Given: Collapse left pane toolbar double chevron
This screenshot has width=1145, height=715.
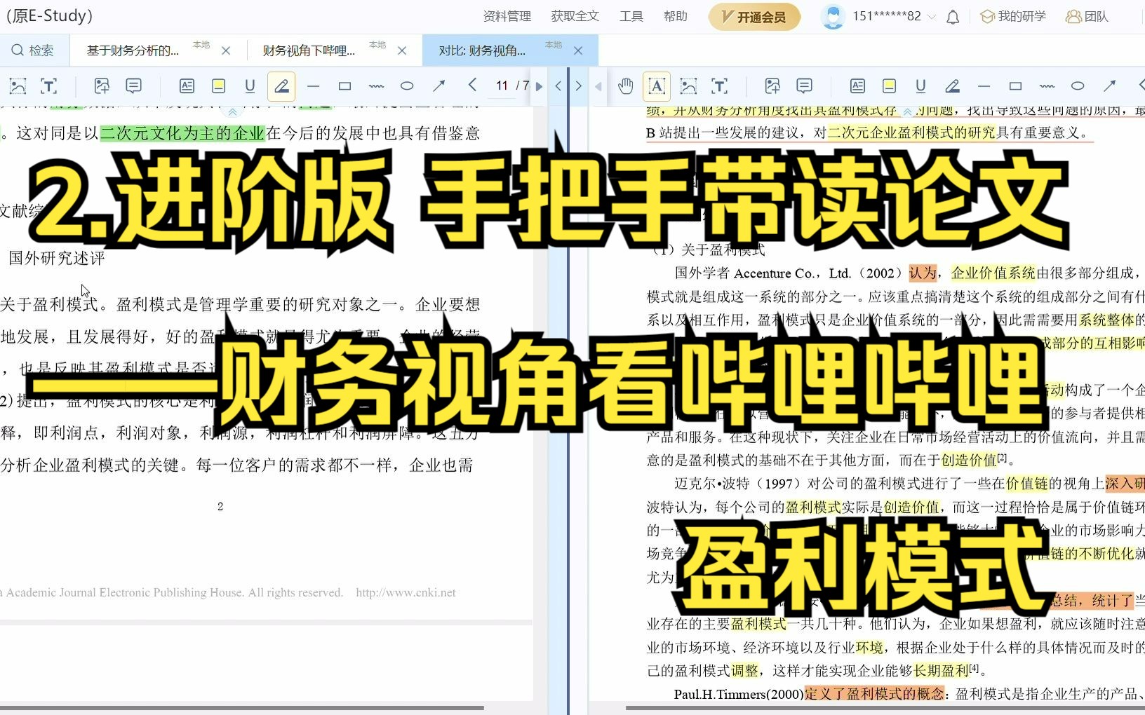Looking at the screenshot, I should [232, 111].
